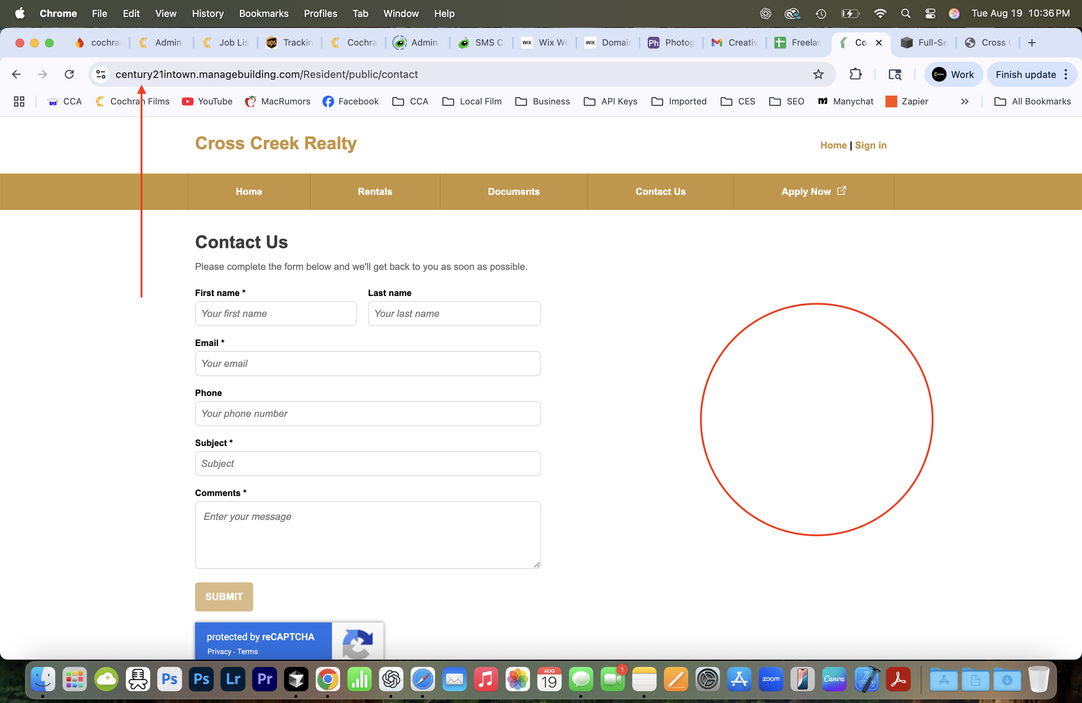Click the site information icon in the address bar
Image resolution: width=1082 pixels, height=703 pixels.
point(101,74)
